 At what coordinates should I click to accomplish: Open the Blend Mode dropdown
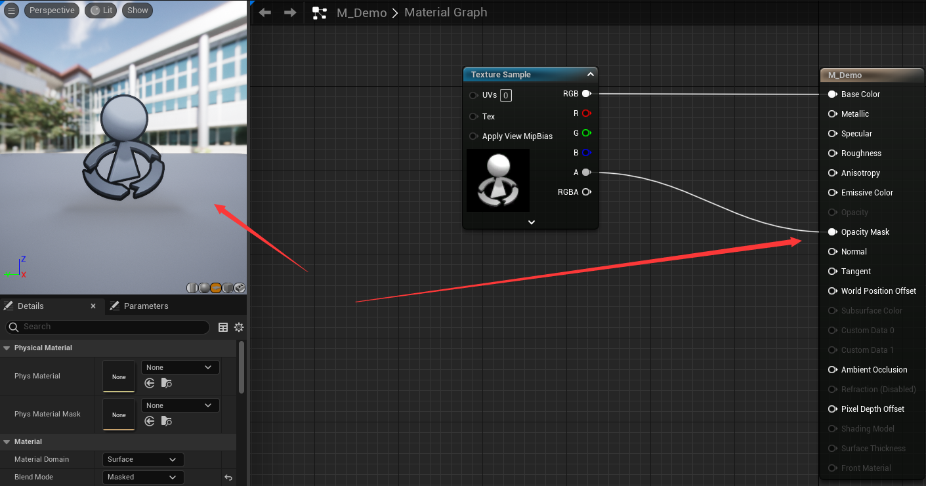tap(143, 477)
